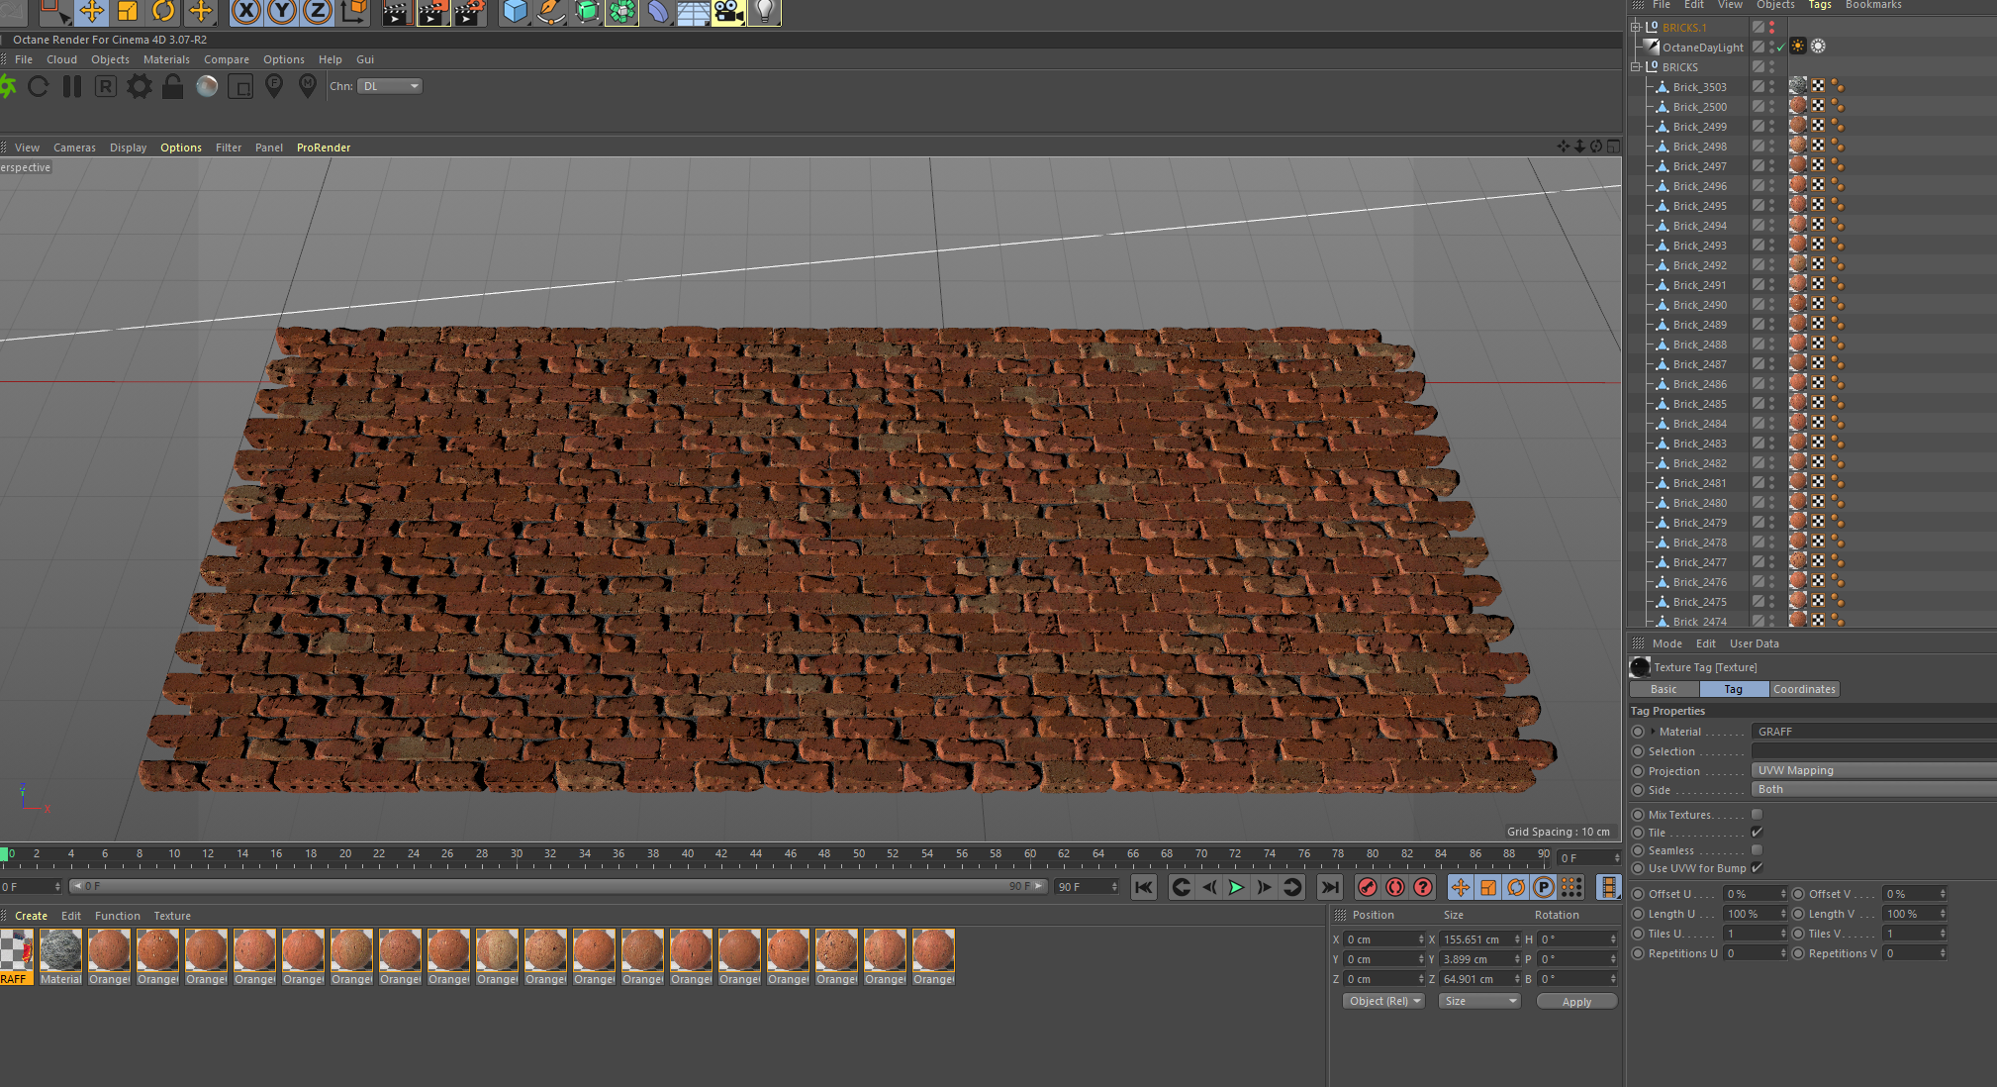
Task: Toggle the Octane lock resolution padlock
Action: coord(172,87)
